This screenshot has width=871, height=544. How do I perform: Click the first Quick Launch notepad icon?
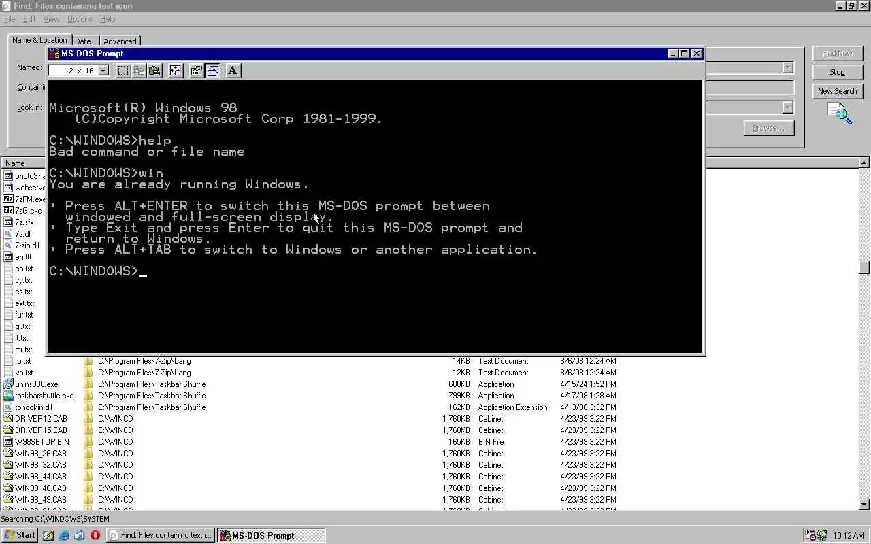coord(48,535)
